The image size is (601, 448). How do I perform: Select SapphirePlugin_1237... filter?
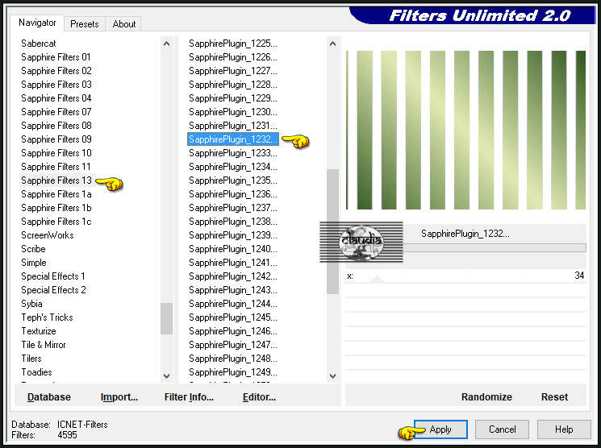232,208
